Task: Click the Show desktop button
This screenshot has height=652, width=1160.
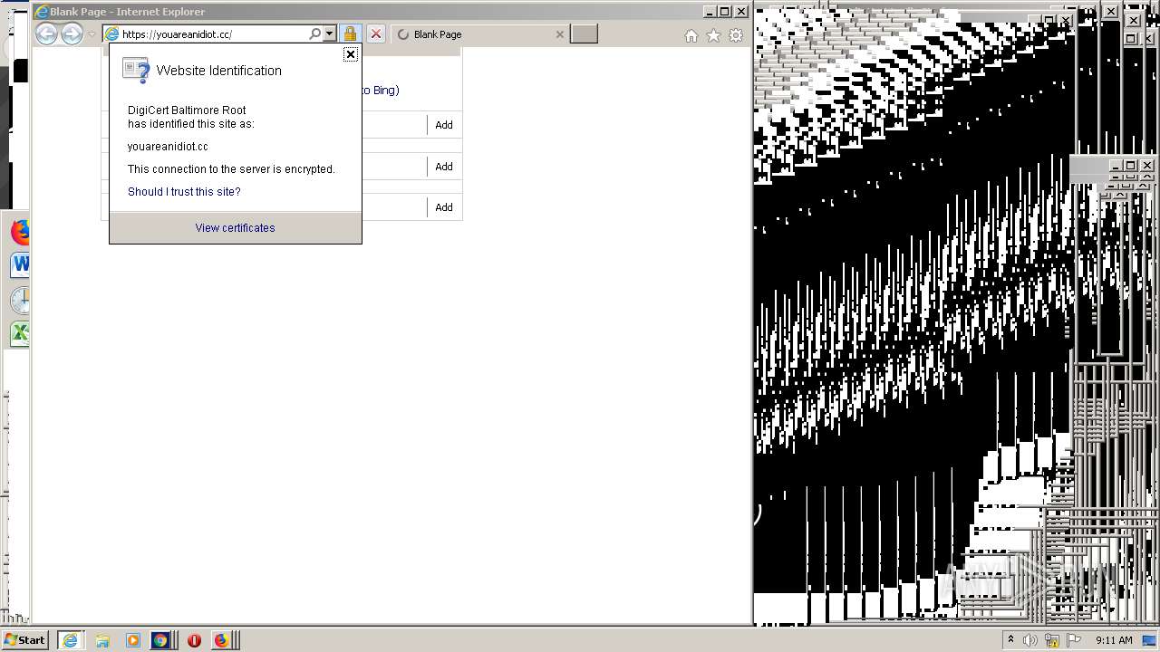Action: [1150, 640]
